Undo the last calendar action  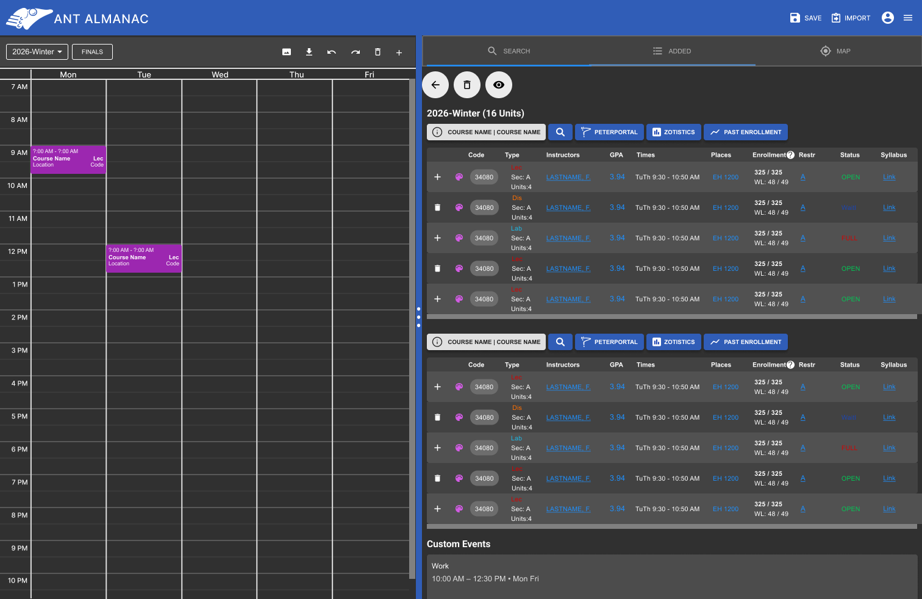[332, 52]
